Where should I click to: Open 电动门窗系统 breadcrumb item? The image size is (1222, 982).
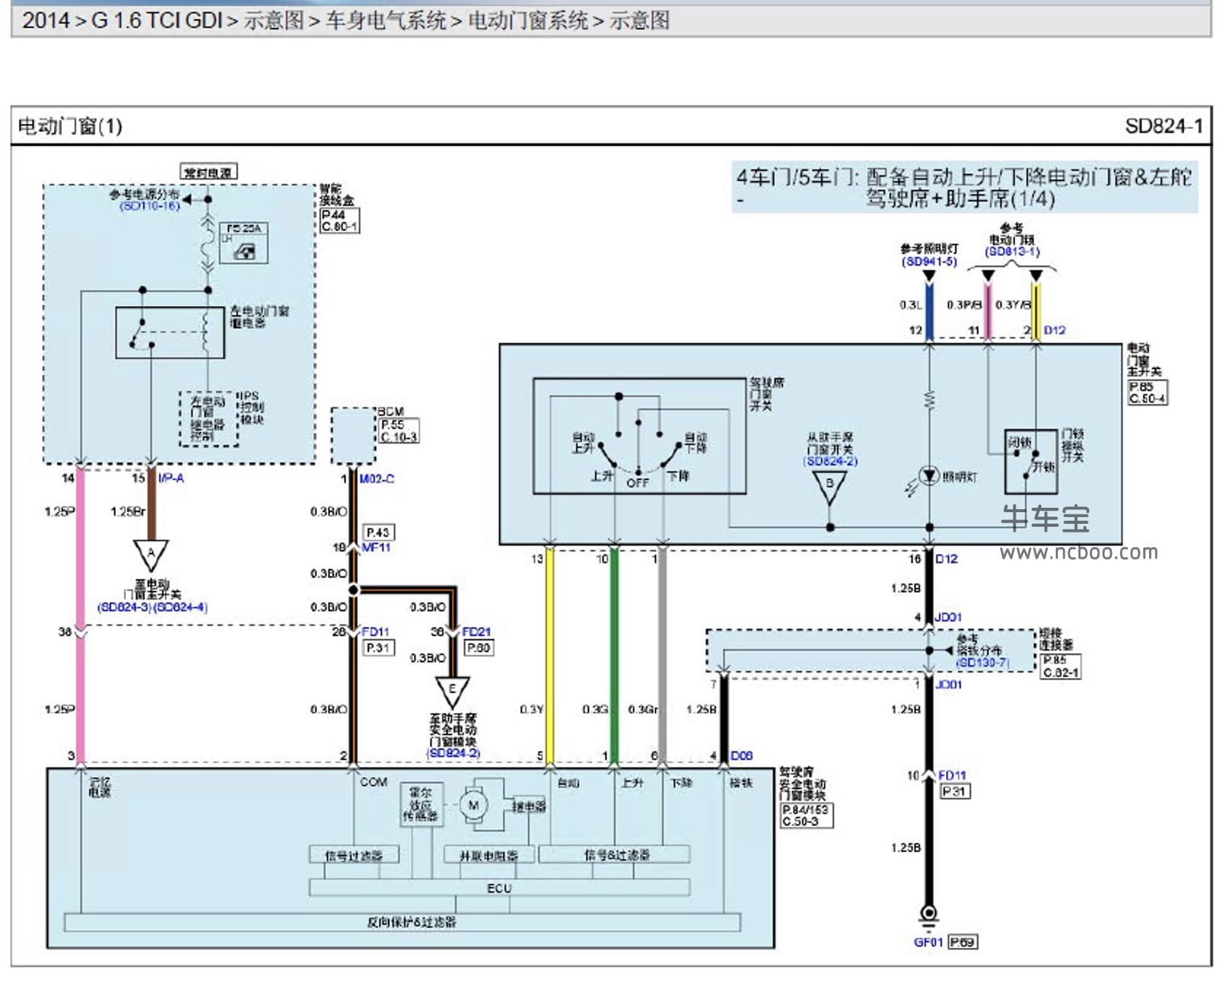[x=528, y=20]
